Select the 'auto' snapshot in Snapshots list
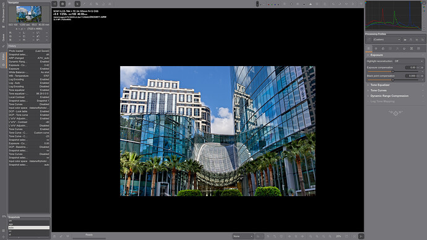The height and width of the screenshot is (240, 427). point(29,228)
